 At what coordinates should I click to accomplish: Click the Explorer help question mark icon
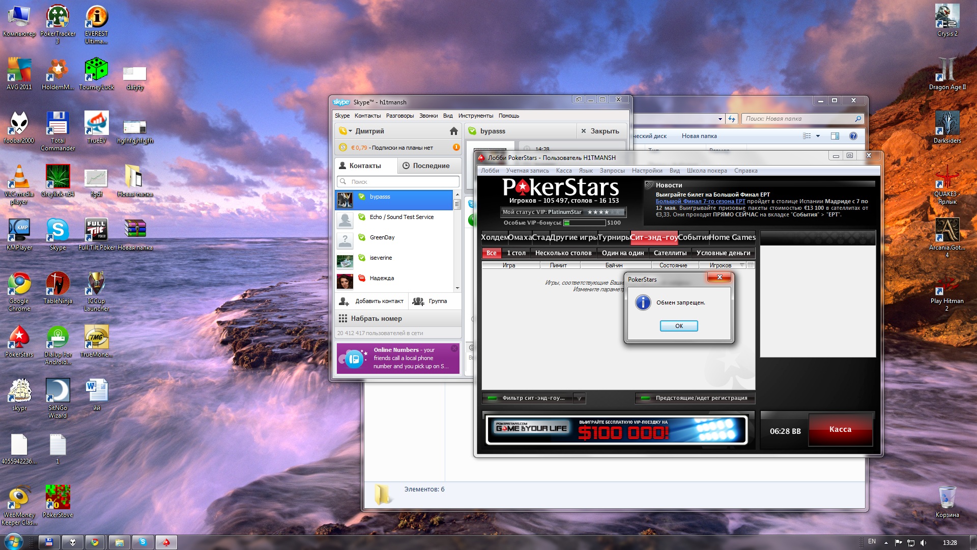(x=853, y=136)
